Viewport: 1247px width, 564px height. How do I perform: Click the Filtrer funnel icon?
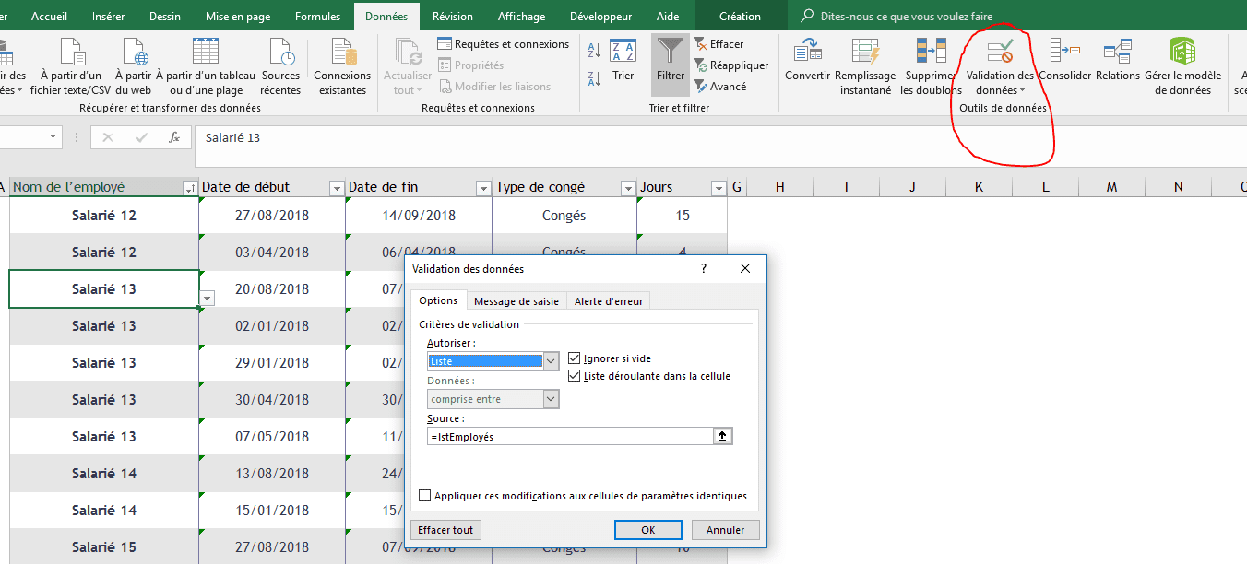tap(671, 54)
